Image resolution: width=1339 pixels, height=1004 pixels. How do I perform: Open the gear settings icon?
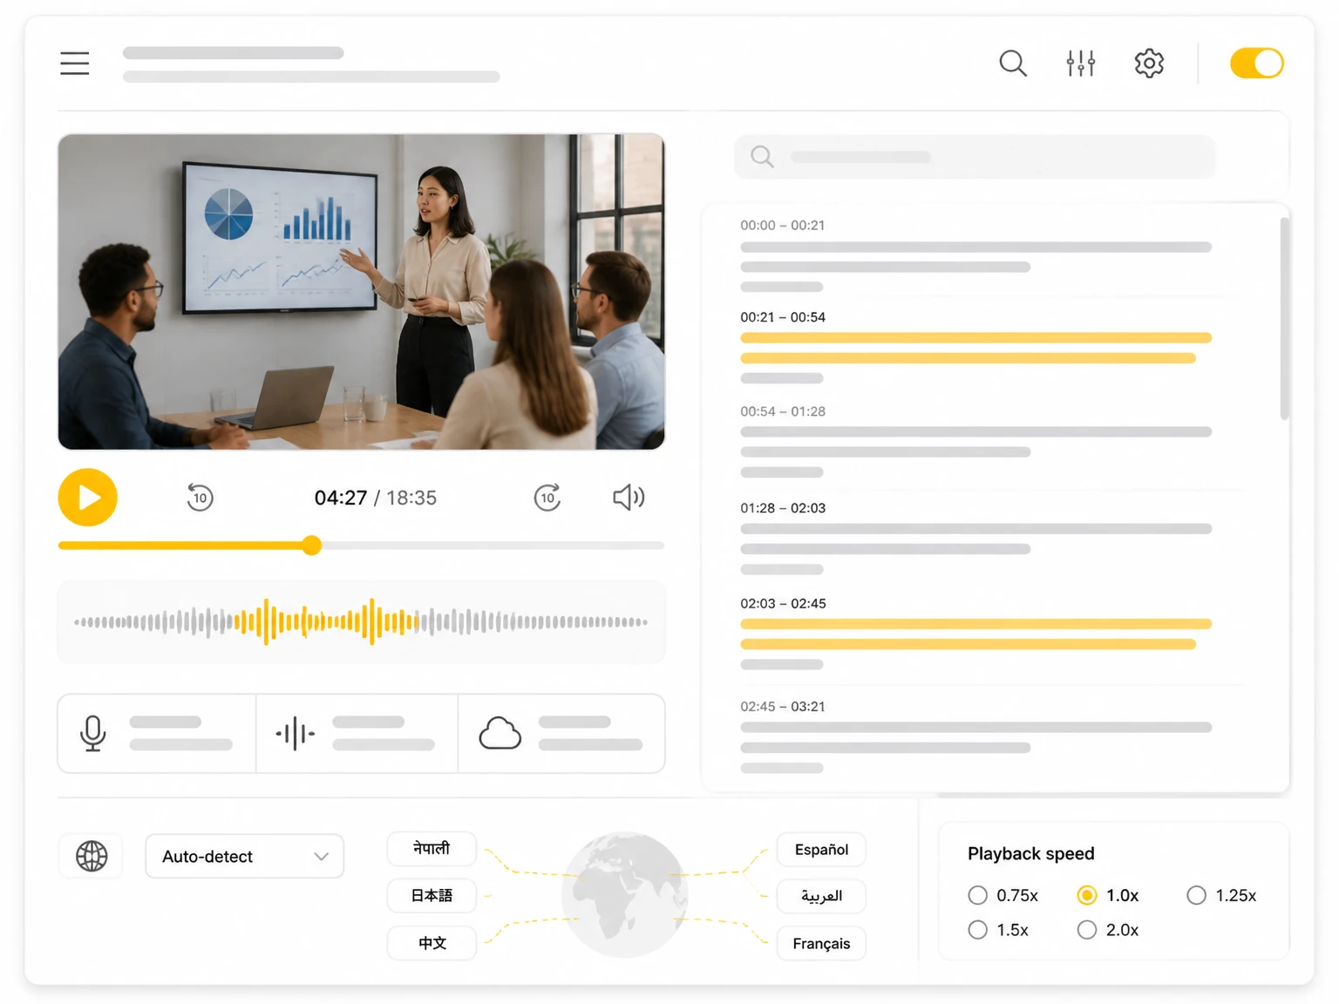pyautogui.click(x=1149, y=64)
